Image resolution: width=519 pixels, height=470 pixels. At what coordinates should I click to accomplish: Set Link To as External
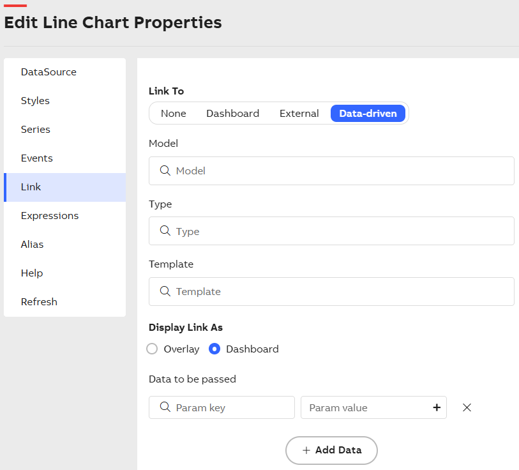click(x=299, y=114)
